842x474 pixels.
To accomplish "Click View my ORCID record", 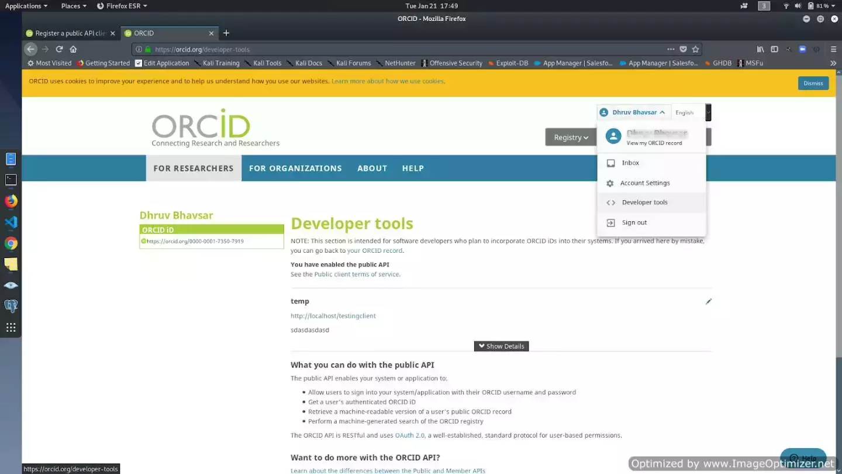I will (x=654, y=143).
